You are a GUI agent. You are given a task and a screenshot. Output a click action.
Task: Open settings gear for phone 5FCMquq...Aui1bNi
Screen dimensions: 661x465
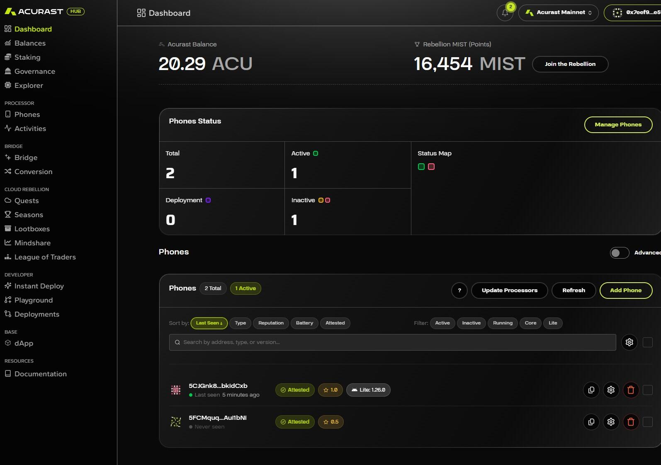coord(611,422)
